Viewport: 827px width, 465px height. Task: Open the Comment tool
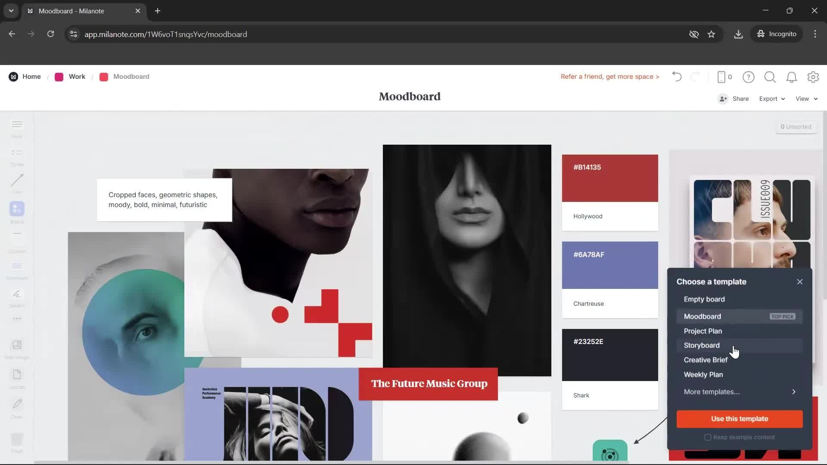[x=16, y=269]
